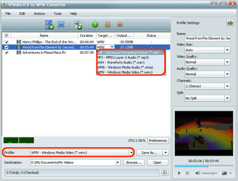This screenshot has width=238, height=181.
Task: Uncheck Henry Phillips file checkbox
Action: [x=7, y=42]
